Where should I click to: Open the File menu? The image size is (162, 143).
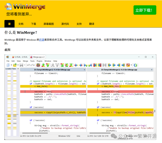click(8, 61)
